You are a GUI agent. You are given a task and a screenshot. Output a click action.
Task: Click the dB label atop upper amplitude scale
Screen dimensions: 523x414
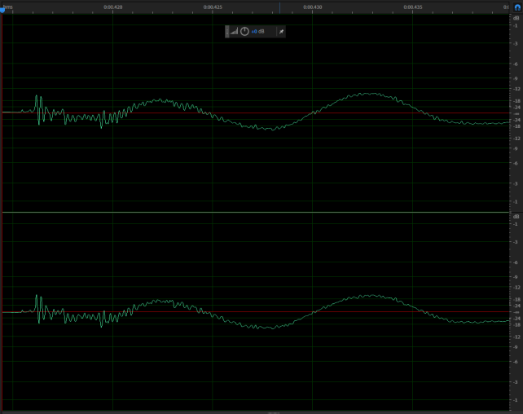516,18
